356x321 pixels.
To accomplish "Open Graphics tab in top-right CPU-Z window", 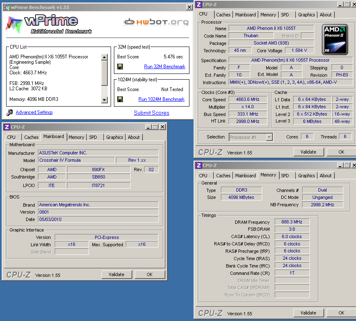I will coord(306,15).
